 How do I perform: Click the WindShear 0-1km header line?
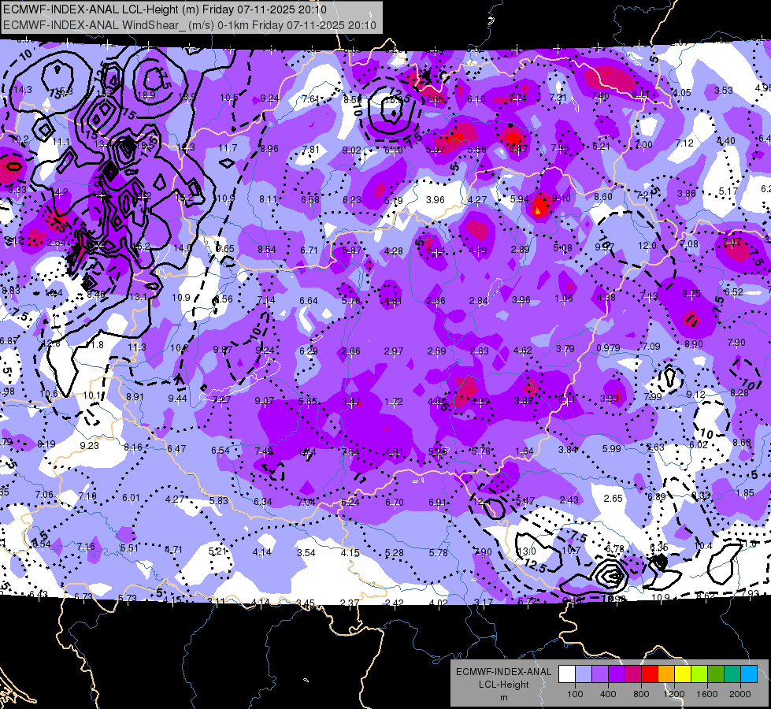(x=190, y=25)
